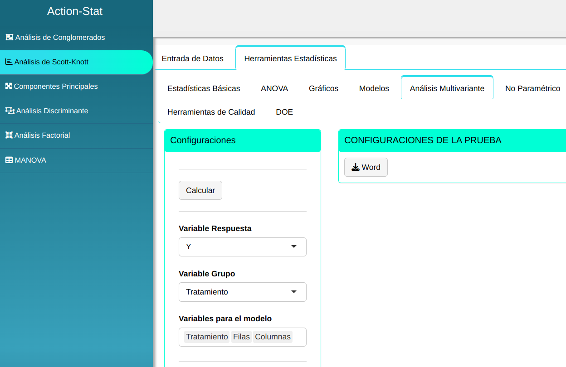566x367 pixels.
Task: Click the Análisis Factorial sidebar icon
Action: (9, 135)
